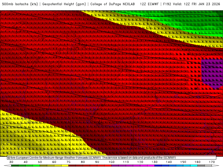Click the "60" legend scale label
This screenshot has width=223, height=167.
(x=54, y=162)
